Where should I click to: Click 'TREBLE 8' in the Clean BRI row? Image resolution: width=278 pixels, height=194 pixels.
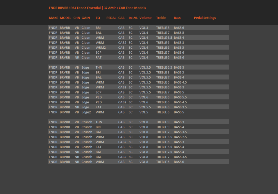(163, 28)
